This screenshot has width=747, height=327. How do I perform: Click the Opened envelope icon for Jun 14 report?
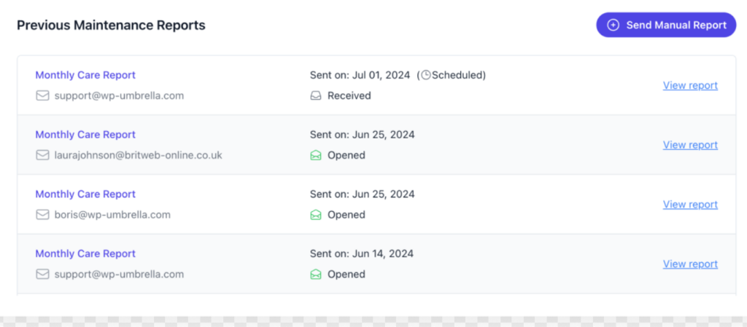(x=316, y=275)
